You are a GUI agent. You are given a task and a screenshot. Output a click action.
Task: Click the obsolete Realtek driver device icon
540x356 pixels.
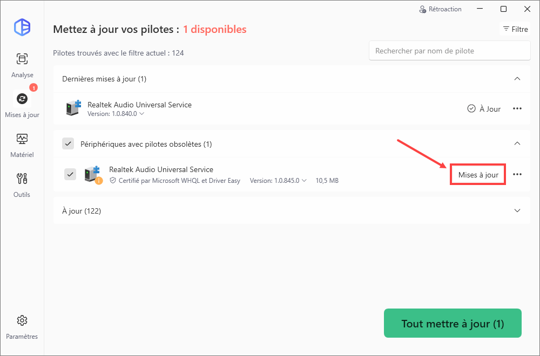click(93, 174)
